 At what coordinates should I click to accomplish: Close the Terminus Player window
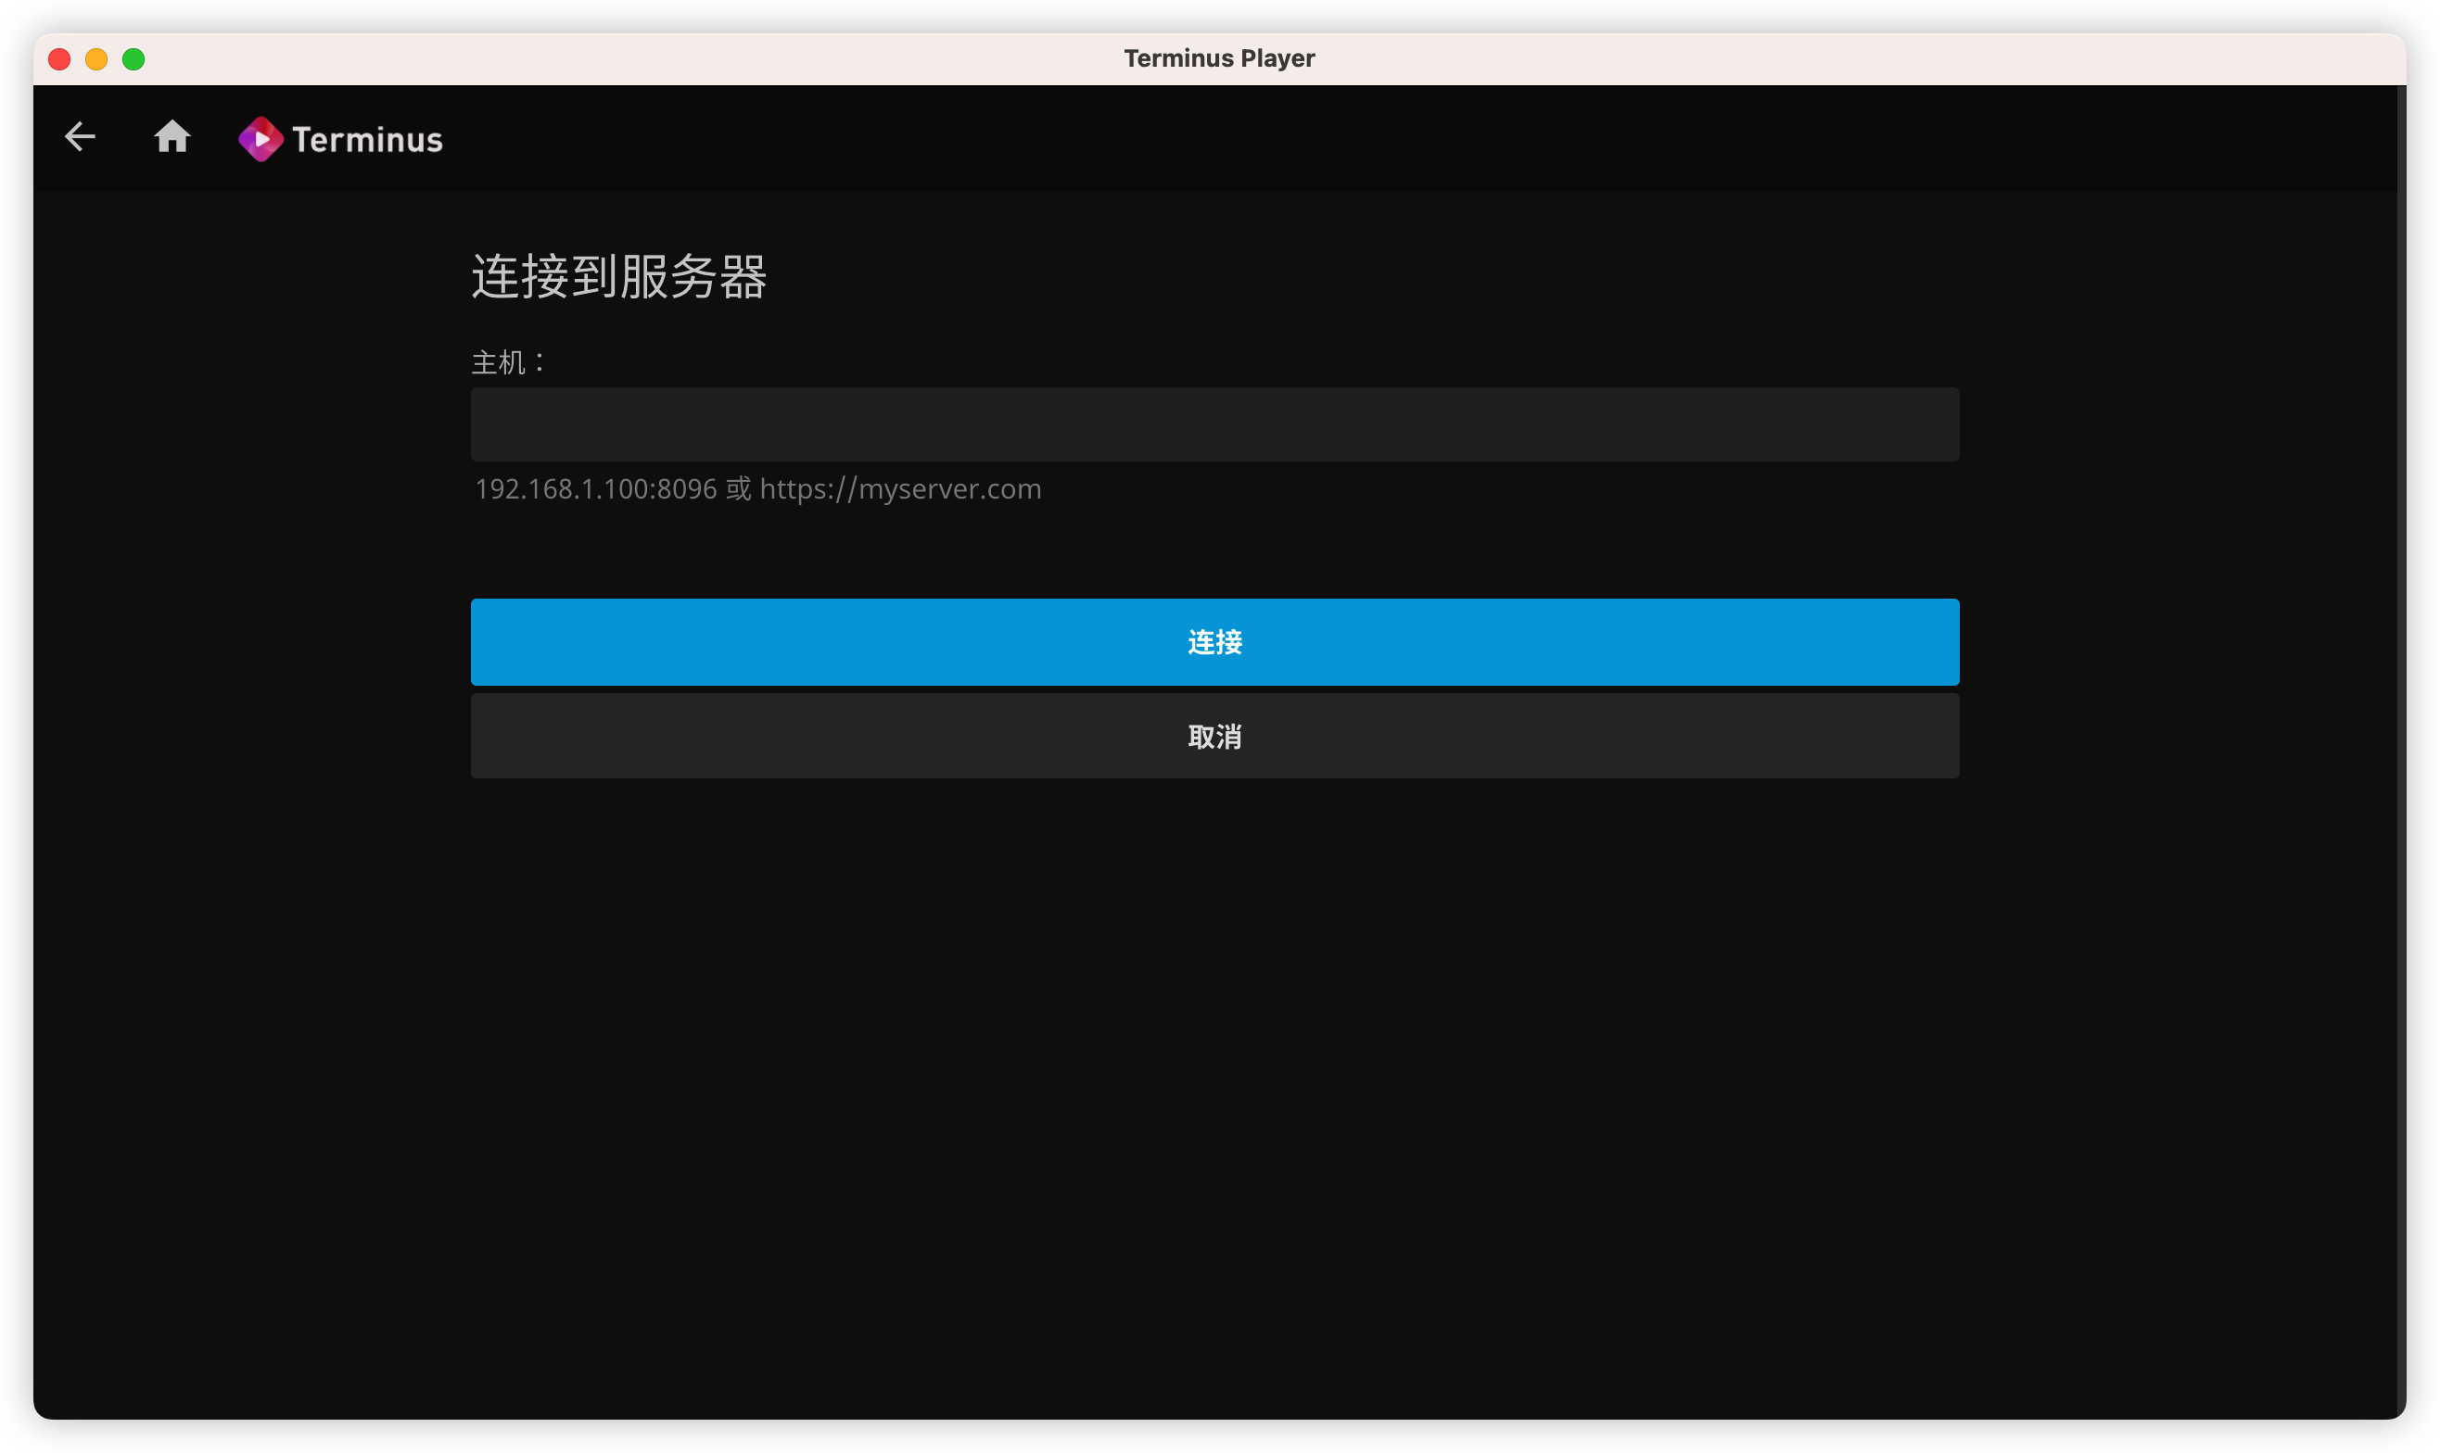click(59, 59)
